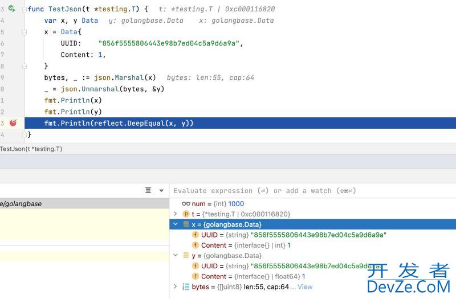Viewport: 456px width, 299px height.
Task: Click the inline hint bytes: len:55, cap:64
Action: click(x=210, y=77)
